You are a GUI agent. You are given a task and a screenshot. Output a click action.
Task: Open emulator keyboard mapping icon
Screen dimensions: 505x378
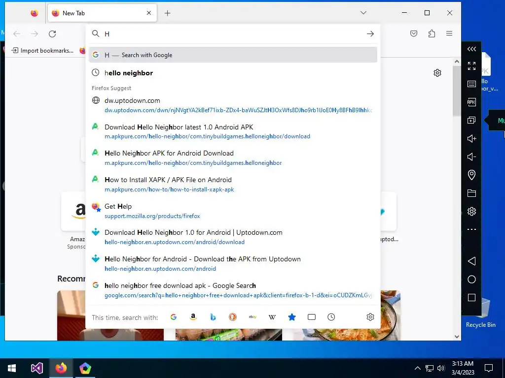(x=471, y=84)
